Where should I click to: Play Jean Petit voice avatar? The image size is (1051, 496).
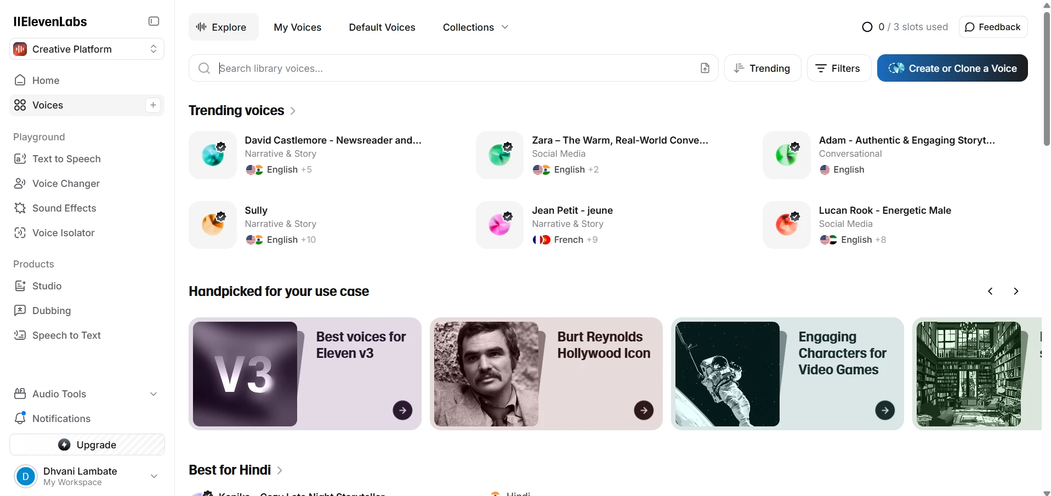500,225
